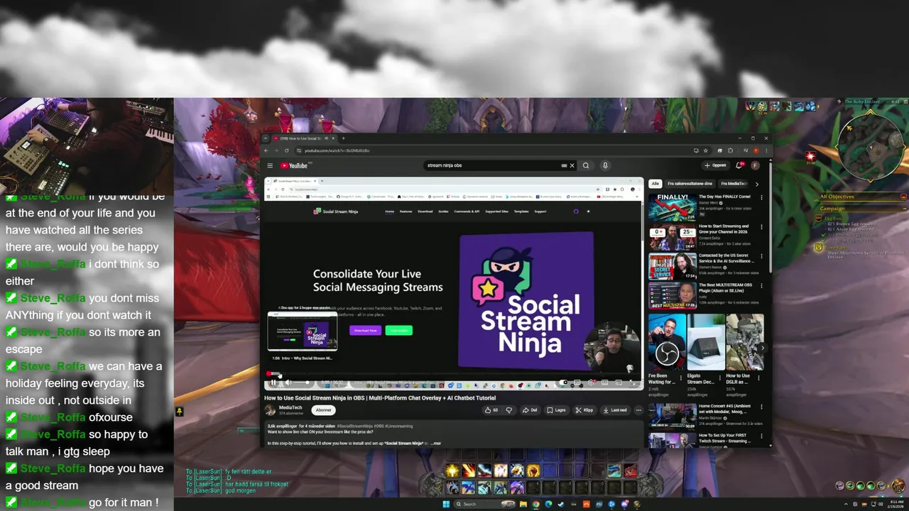Open Contacted by the US Secret Service thumbnail
The height and width of the screenshot is (511, 909).
672,267
